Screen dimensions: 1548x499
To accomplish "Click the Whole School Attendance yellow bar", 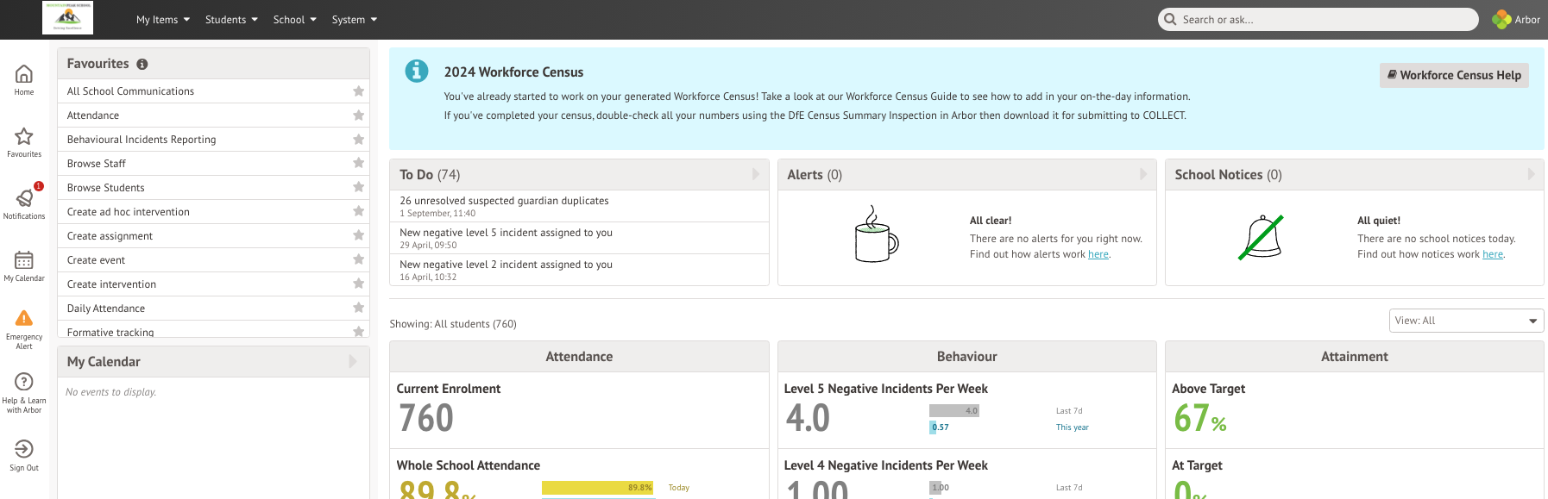I will [x=597, y=488].
